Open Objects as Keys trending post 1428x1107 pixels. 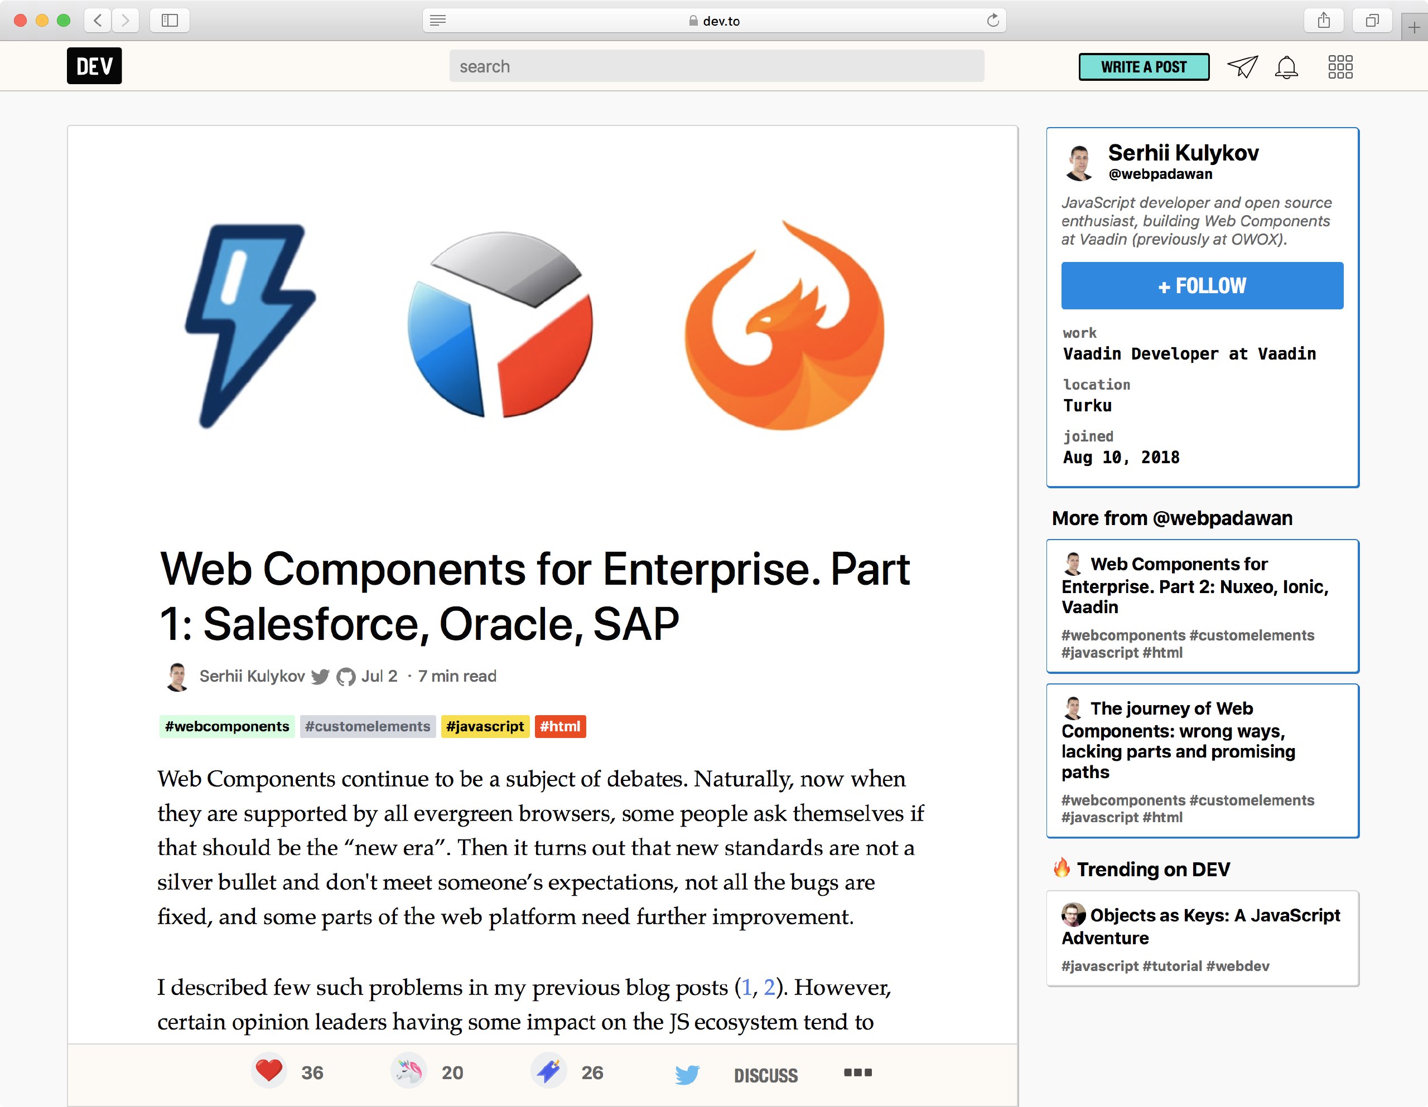tap(1203, 939)
